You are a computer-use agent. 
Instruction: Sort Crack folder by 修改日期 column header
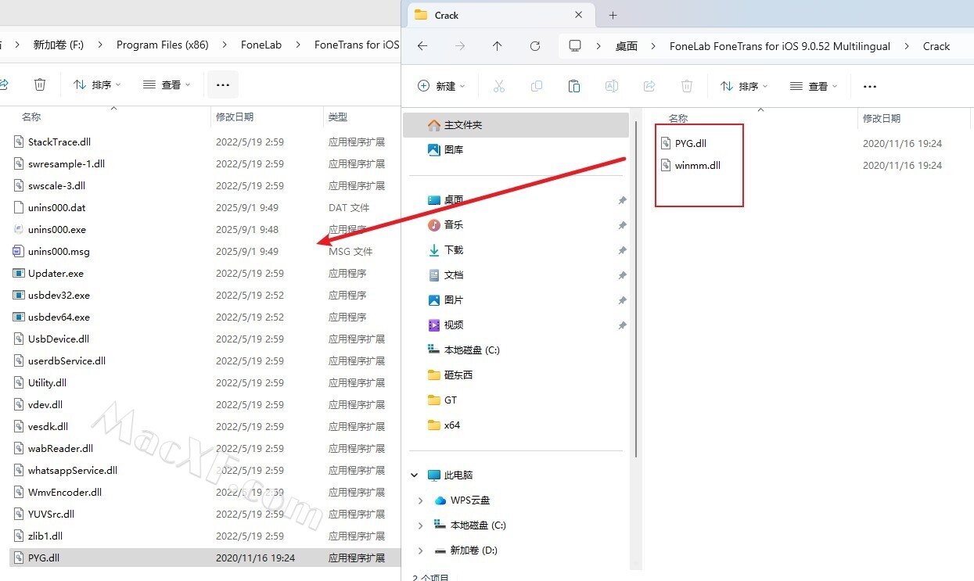tap(882, 118)
